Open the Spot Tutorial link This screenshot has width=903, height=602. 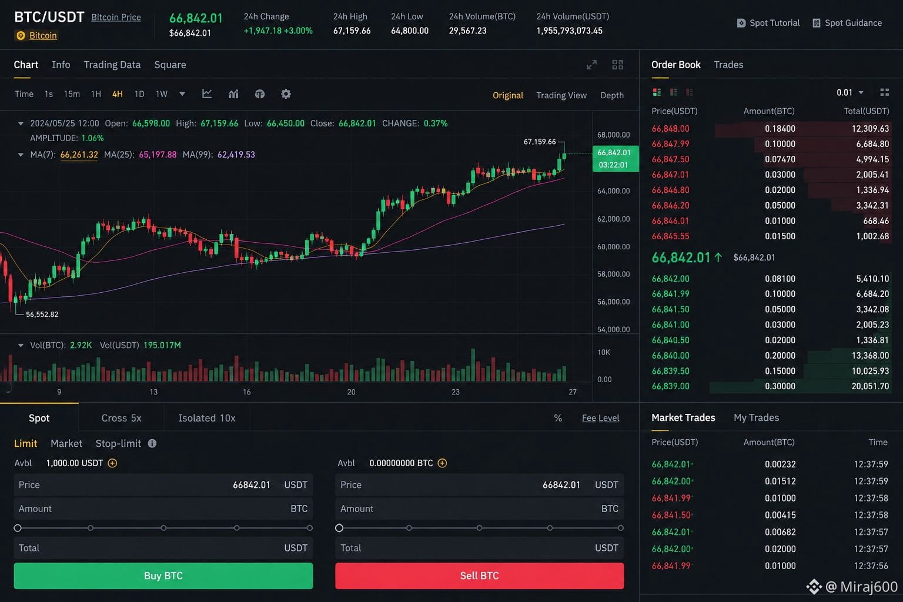click(768, 23)
